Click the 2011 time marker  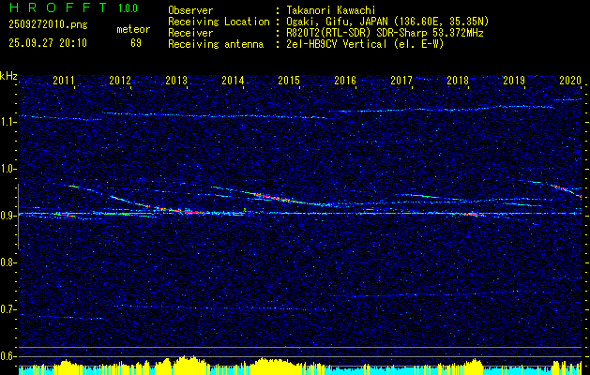click(x=64, y=81)
